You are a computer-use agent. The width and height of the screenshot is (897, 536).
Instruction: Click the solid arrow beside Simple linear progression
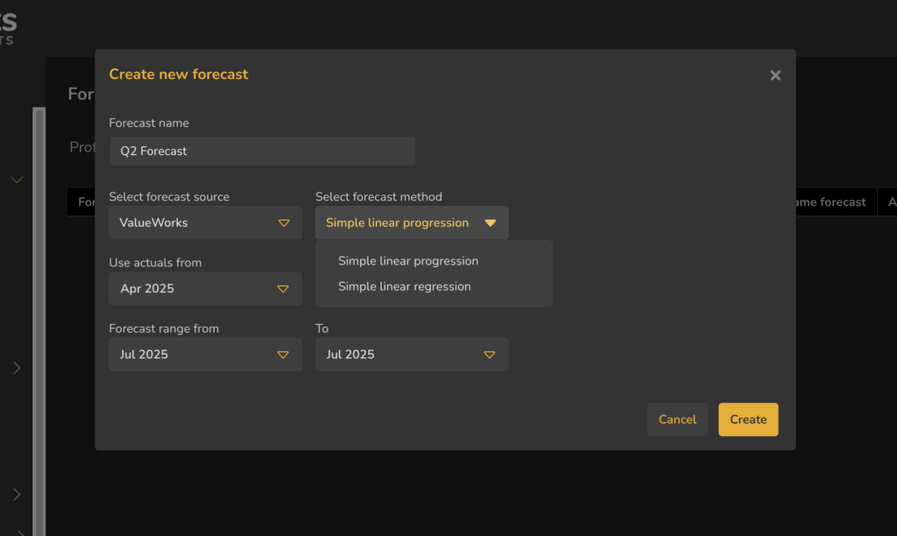tap(491, 223)
